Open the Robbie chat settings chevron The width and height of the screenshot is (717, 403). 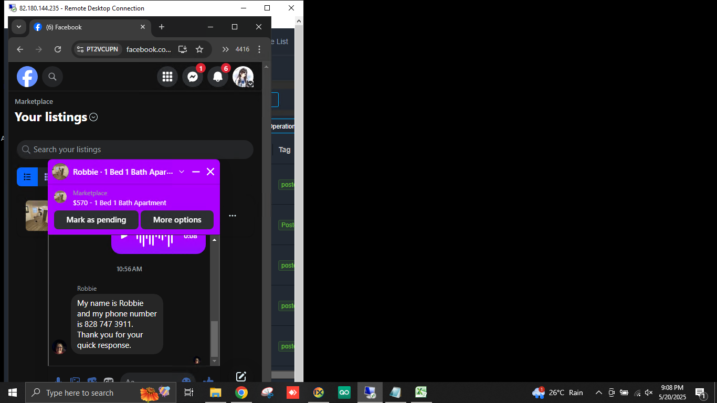click(182, 172)
